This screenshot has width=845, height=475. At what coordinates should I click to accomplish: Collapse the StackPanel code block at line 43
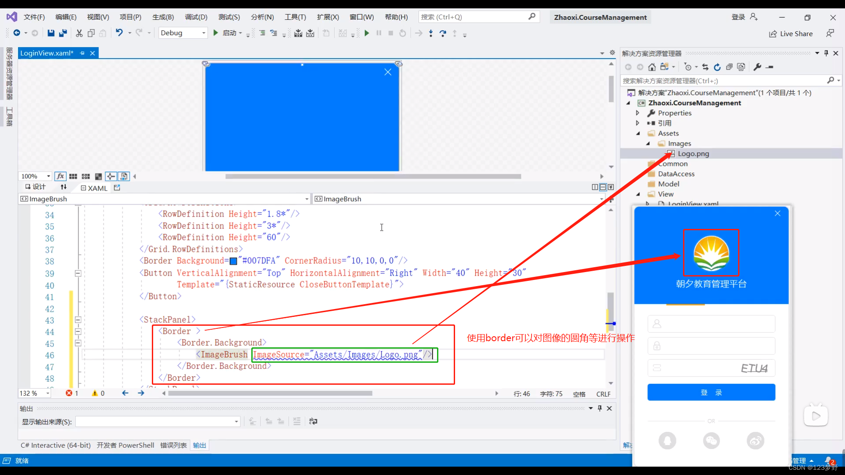78,320
